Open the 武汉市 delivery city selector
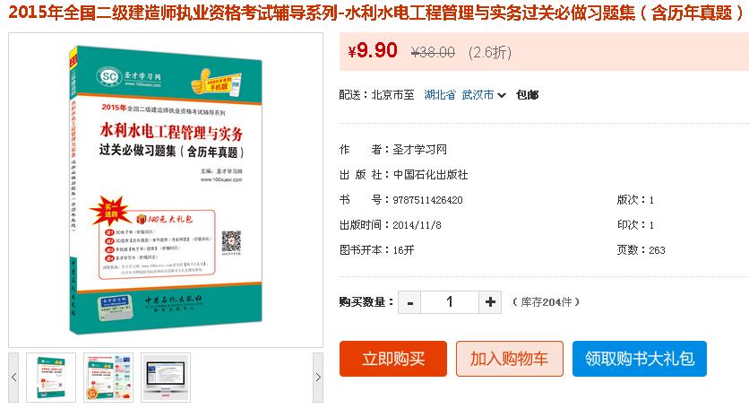 pos(478,95)
